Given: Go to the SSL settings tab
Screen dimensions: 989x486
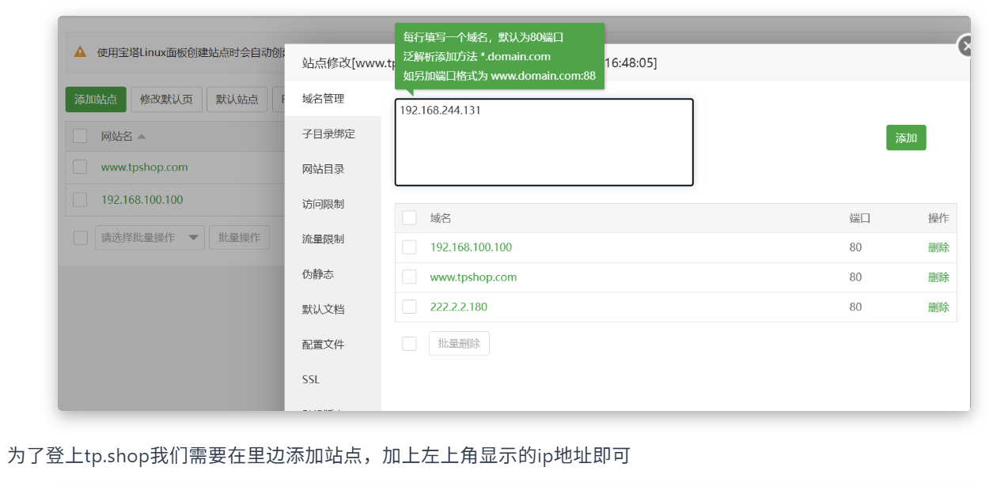Looking at the screenshot, I should click(x=311, y=379).
